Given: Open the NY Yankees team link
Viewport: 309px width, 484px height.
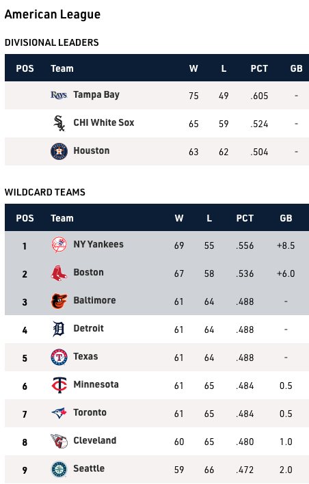Looking at the screenshot, I should pos(98,245).
